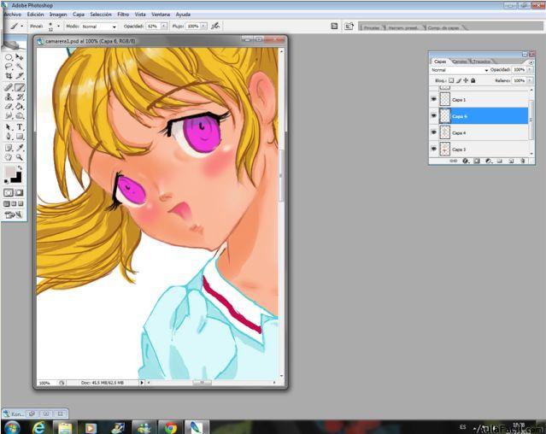Click the foreground color swatch
546x434 pixels.
click(9, 171)
